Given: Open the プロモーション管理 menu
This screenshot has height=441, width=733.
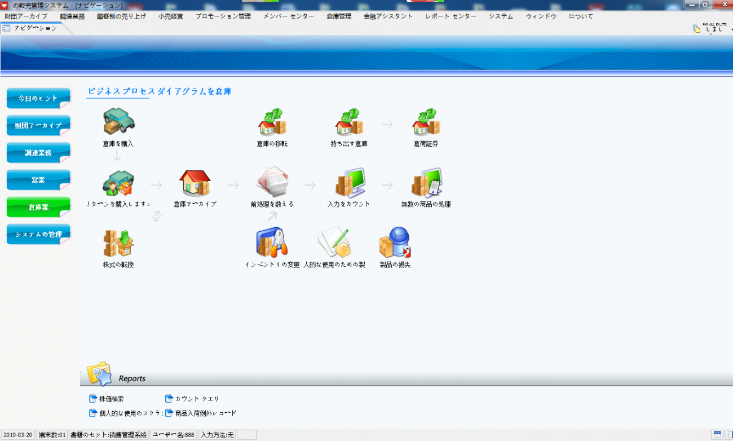Looking at the screenshot, I should (x=223, y=16).
